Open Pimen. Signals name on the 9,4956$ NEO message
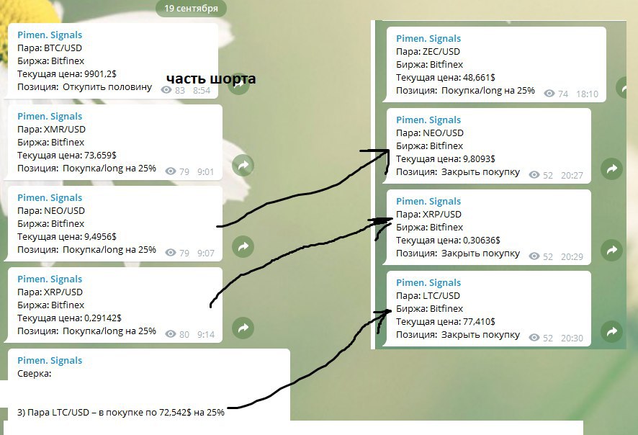This screenshot has width=638, height=435. (x=50, y=198)
